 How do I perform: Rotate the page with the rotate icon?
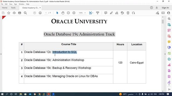point(133,13)
